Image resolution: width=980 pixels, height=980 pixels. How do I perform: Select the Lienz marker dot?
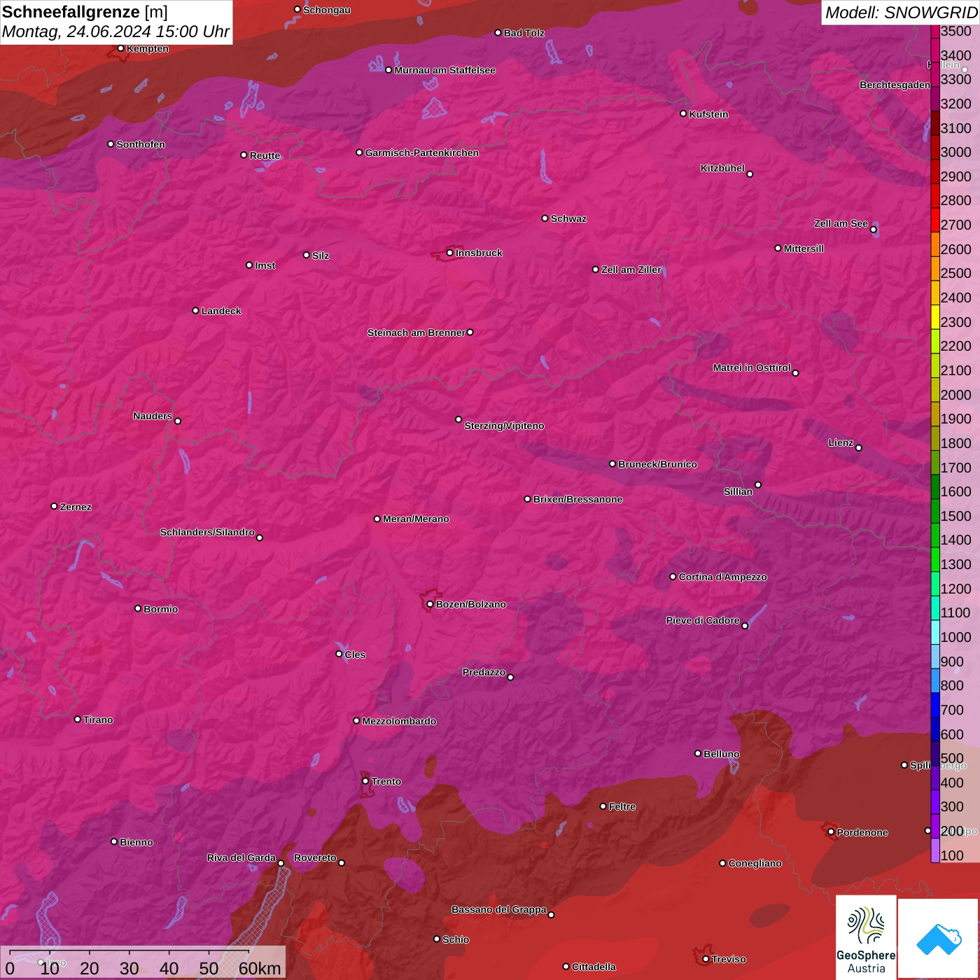(859, 448)
